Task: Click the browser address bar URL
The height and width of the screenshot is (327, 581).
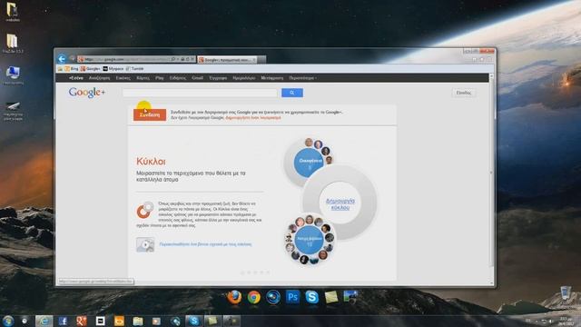Action: (126, 59)
